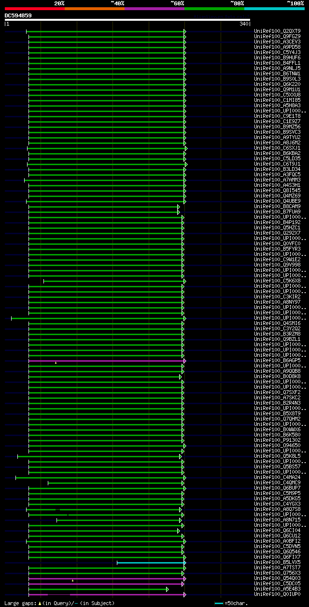Screen dimensions: 309x607
Task: Select the row label UniRef100_B9MZ56
Action: click(277, 127)
